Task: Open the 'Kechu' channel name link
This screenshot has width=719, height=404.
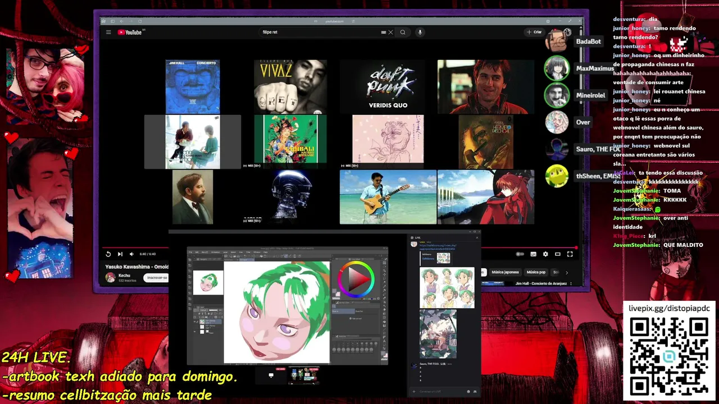Action: 124,276
